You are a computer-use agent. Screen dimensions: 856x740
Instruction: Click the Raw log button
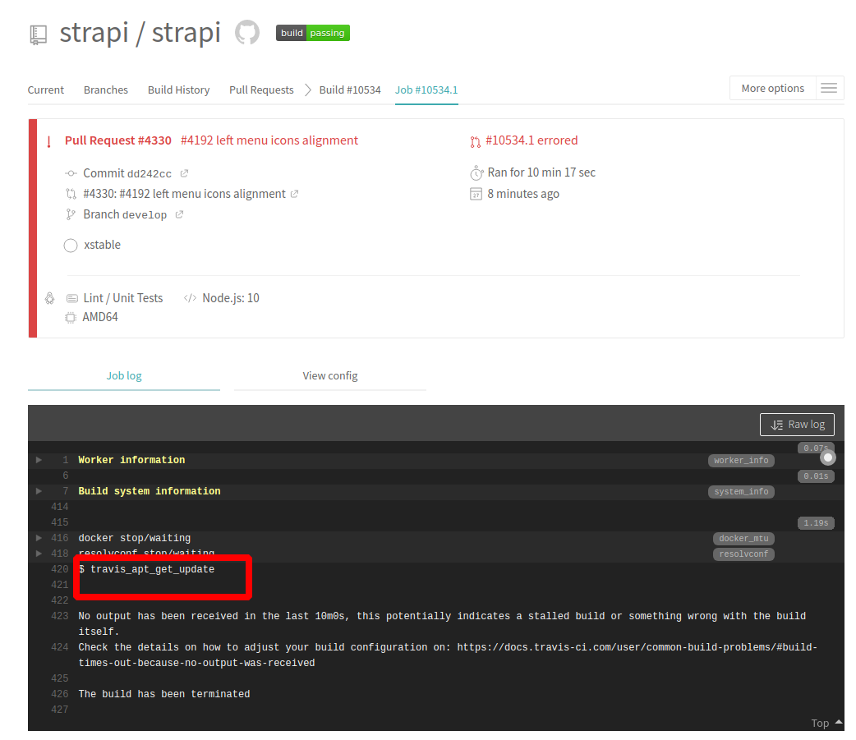[796, 424]
